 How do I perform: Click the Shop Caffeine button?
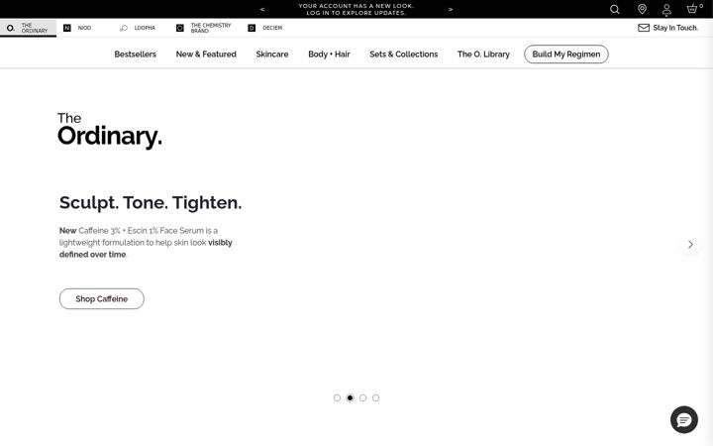pos(101,299)
